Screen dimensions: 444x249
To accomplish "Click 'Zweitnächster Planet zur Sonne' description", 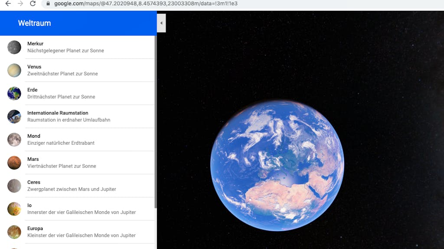I will [62, 74].
